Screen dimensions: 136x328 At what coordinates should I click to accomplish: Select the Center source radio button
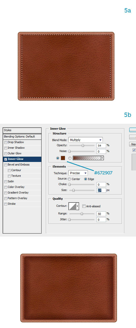tap(69, 179)
